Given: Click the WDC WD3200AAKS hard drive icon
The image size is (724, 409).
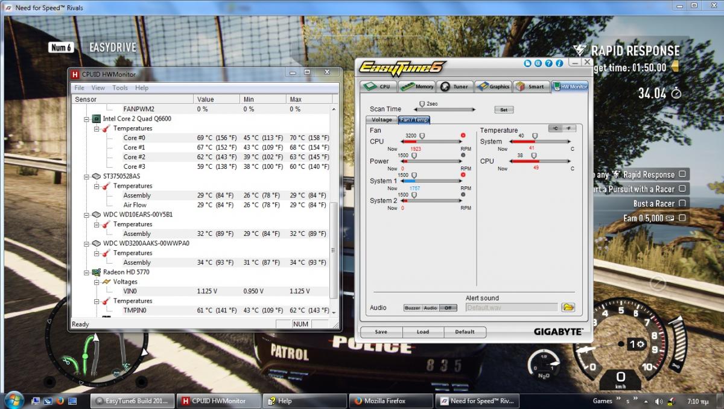Looking at the screenshot, I should [x=96, y=243].
